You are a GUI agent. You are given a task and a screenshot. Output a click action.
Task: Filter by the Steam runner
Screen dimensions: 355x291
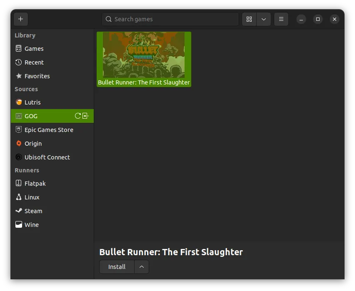click(33, 211)
